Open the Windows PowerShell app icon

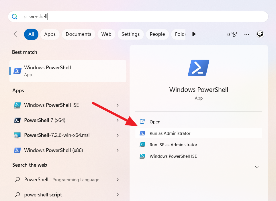pyautogui.click(x=17, y=70)
